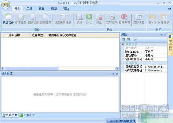Click the 任务名称 column header
The height and width of the screenshot is (123, 173).
(x=18, y=35)
